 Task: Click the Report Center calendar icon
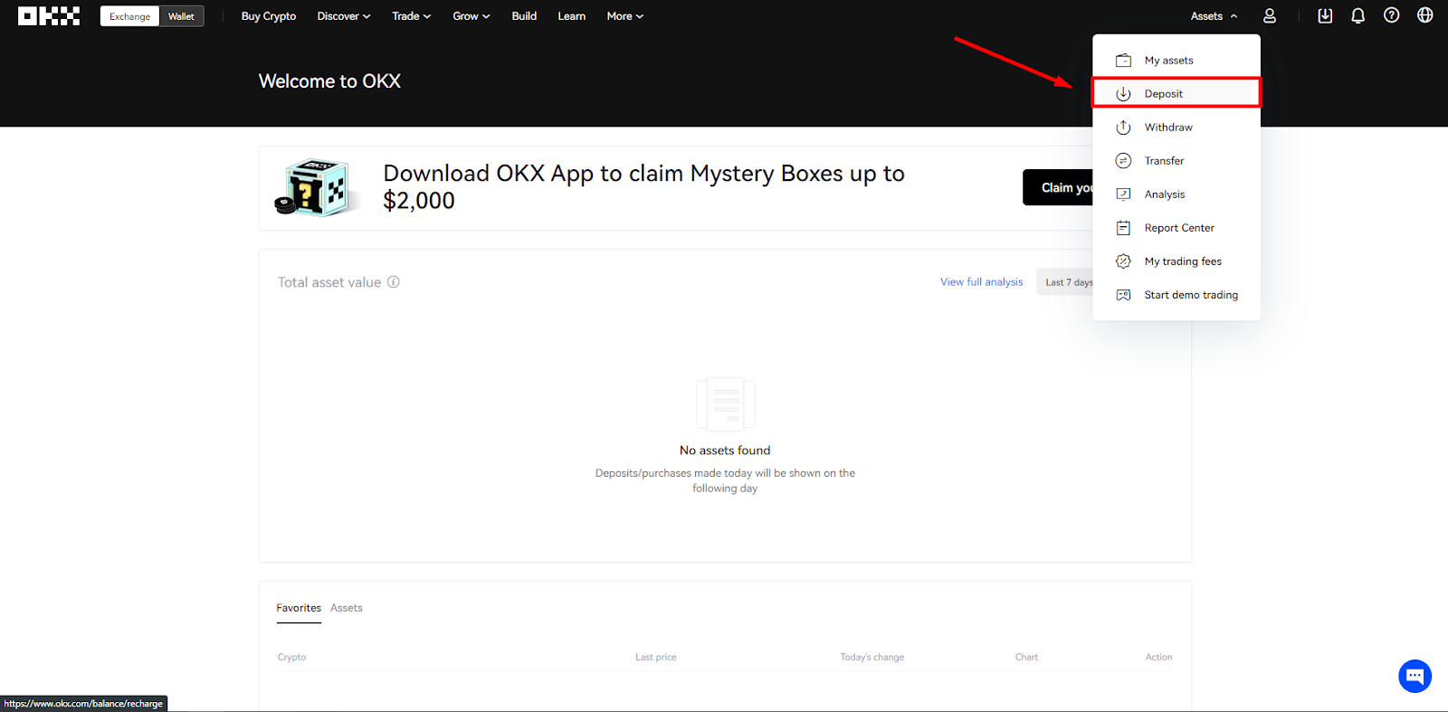click(x=1123, y=228)
